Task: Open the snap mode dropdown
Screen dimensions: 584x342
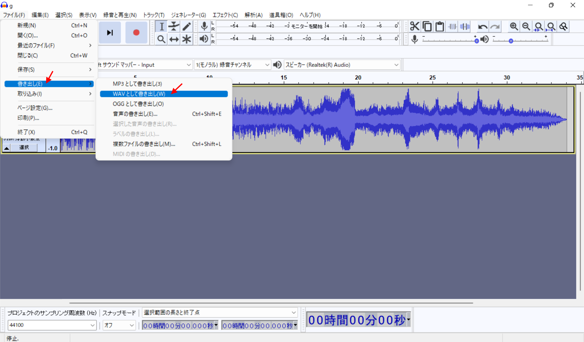Action: 119,325
